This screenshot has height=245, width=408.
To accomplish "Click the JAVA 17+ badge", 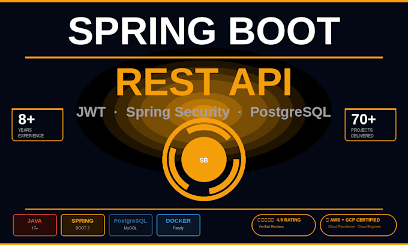I will tap(35, 225).
